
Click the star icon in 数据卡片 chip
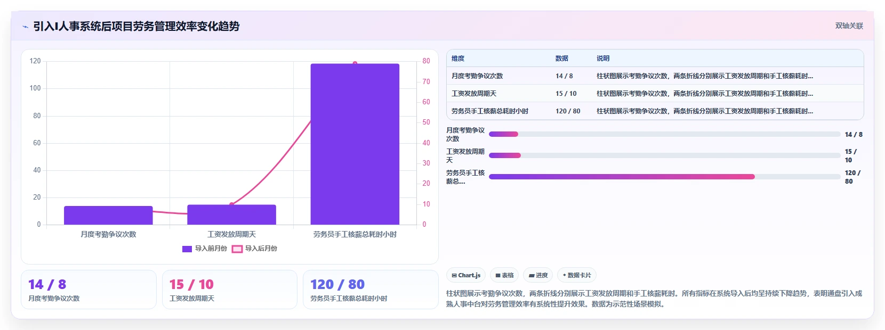tap(564, 275)
